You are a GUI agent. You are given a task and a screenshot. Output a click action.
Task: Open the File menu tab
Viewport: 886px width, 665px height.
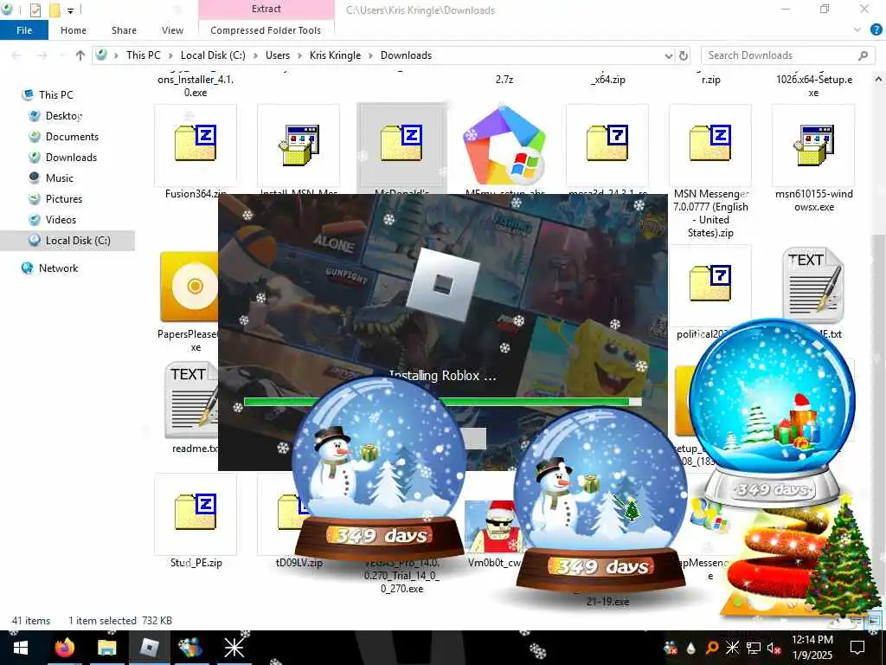24,30
